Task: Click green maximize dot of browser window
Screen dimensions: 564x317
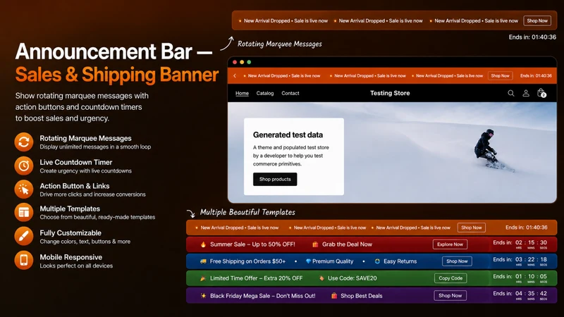Action: (x=249, y=62)
